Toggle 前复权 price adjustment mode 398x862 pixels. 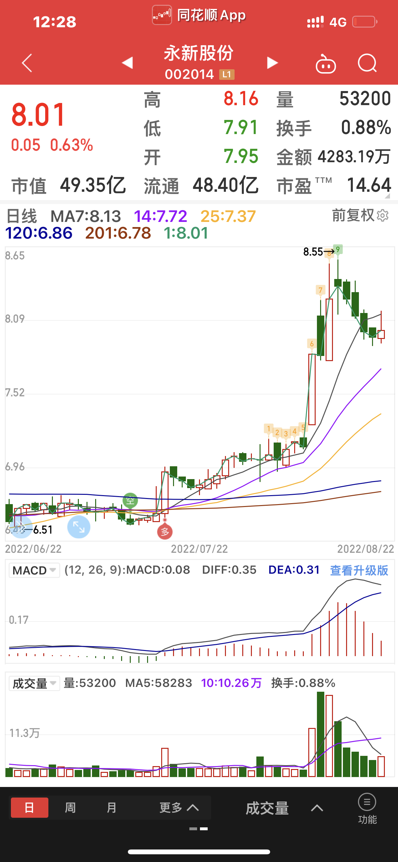click(353, 215)
